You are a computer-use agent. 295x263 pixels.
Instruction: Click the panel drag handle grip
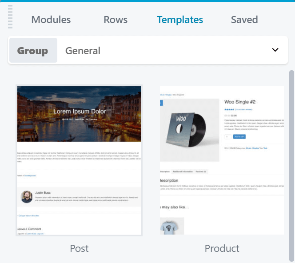tap(10, 17)
